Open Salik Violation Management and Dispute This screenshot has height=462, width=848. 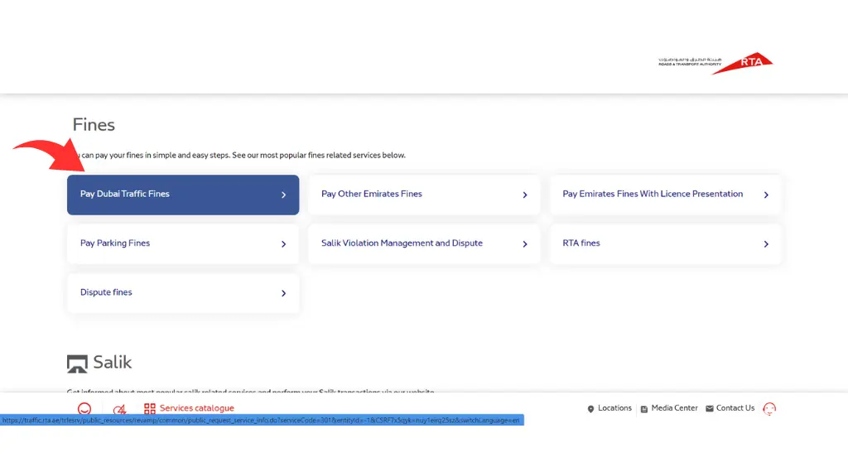tap(424, 244)
